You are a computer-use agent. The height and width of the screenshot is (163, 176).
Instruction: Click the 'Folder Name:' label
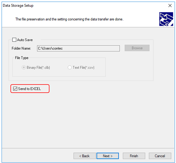click(x=21, y=48)
